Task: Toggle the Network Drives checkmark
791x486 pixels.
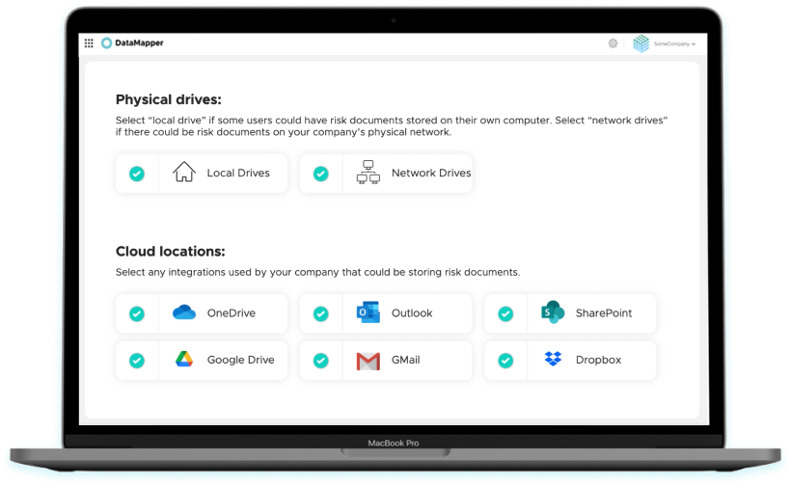Action: tap(321, 174)
